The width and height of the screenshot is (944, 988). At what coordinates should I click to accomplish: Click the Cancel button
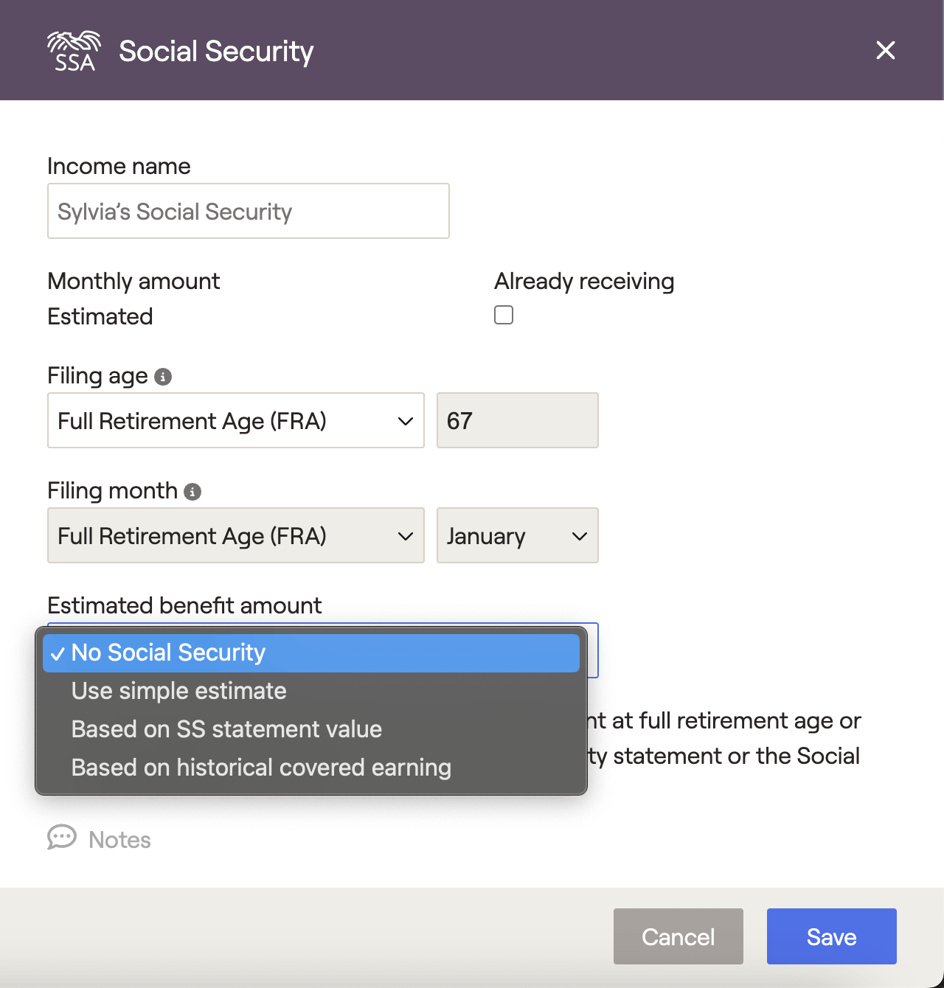click(x=678, y=936)
